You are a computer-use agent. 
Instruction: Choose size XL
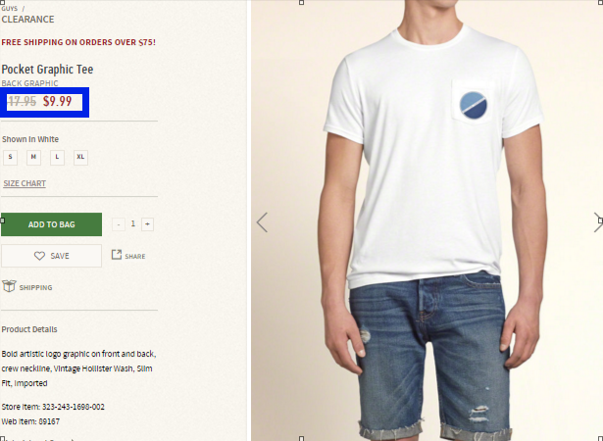(x=80, y=157)
